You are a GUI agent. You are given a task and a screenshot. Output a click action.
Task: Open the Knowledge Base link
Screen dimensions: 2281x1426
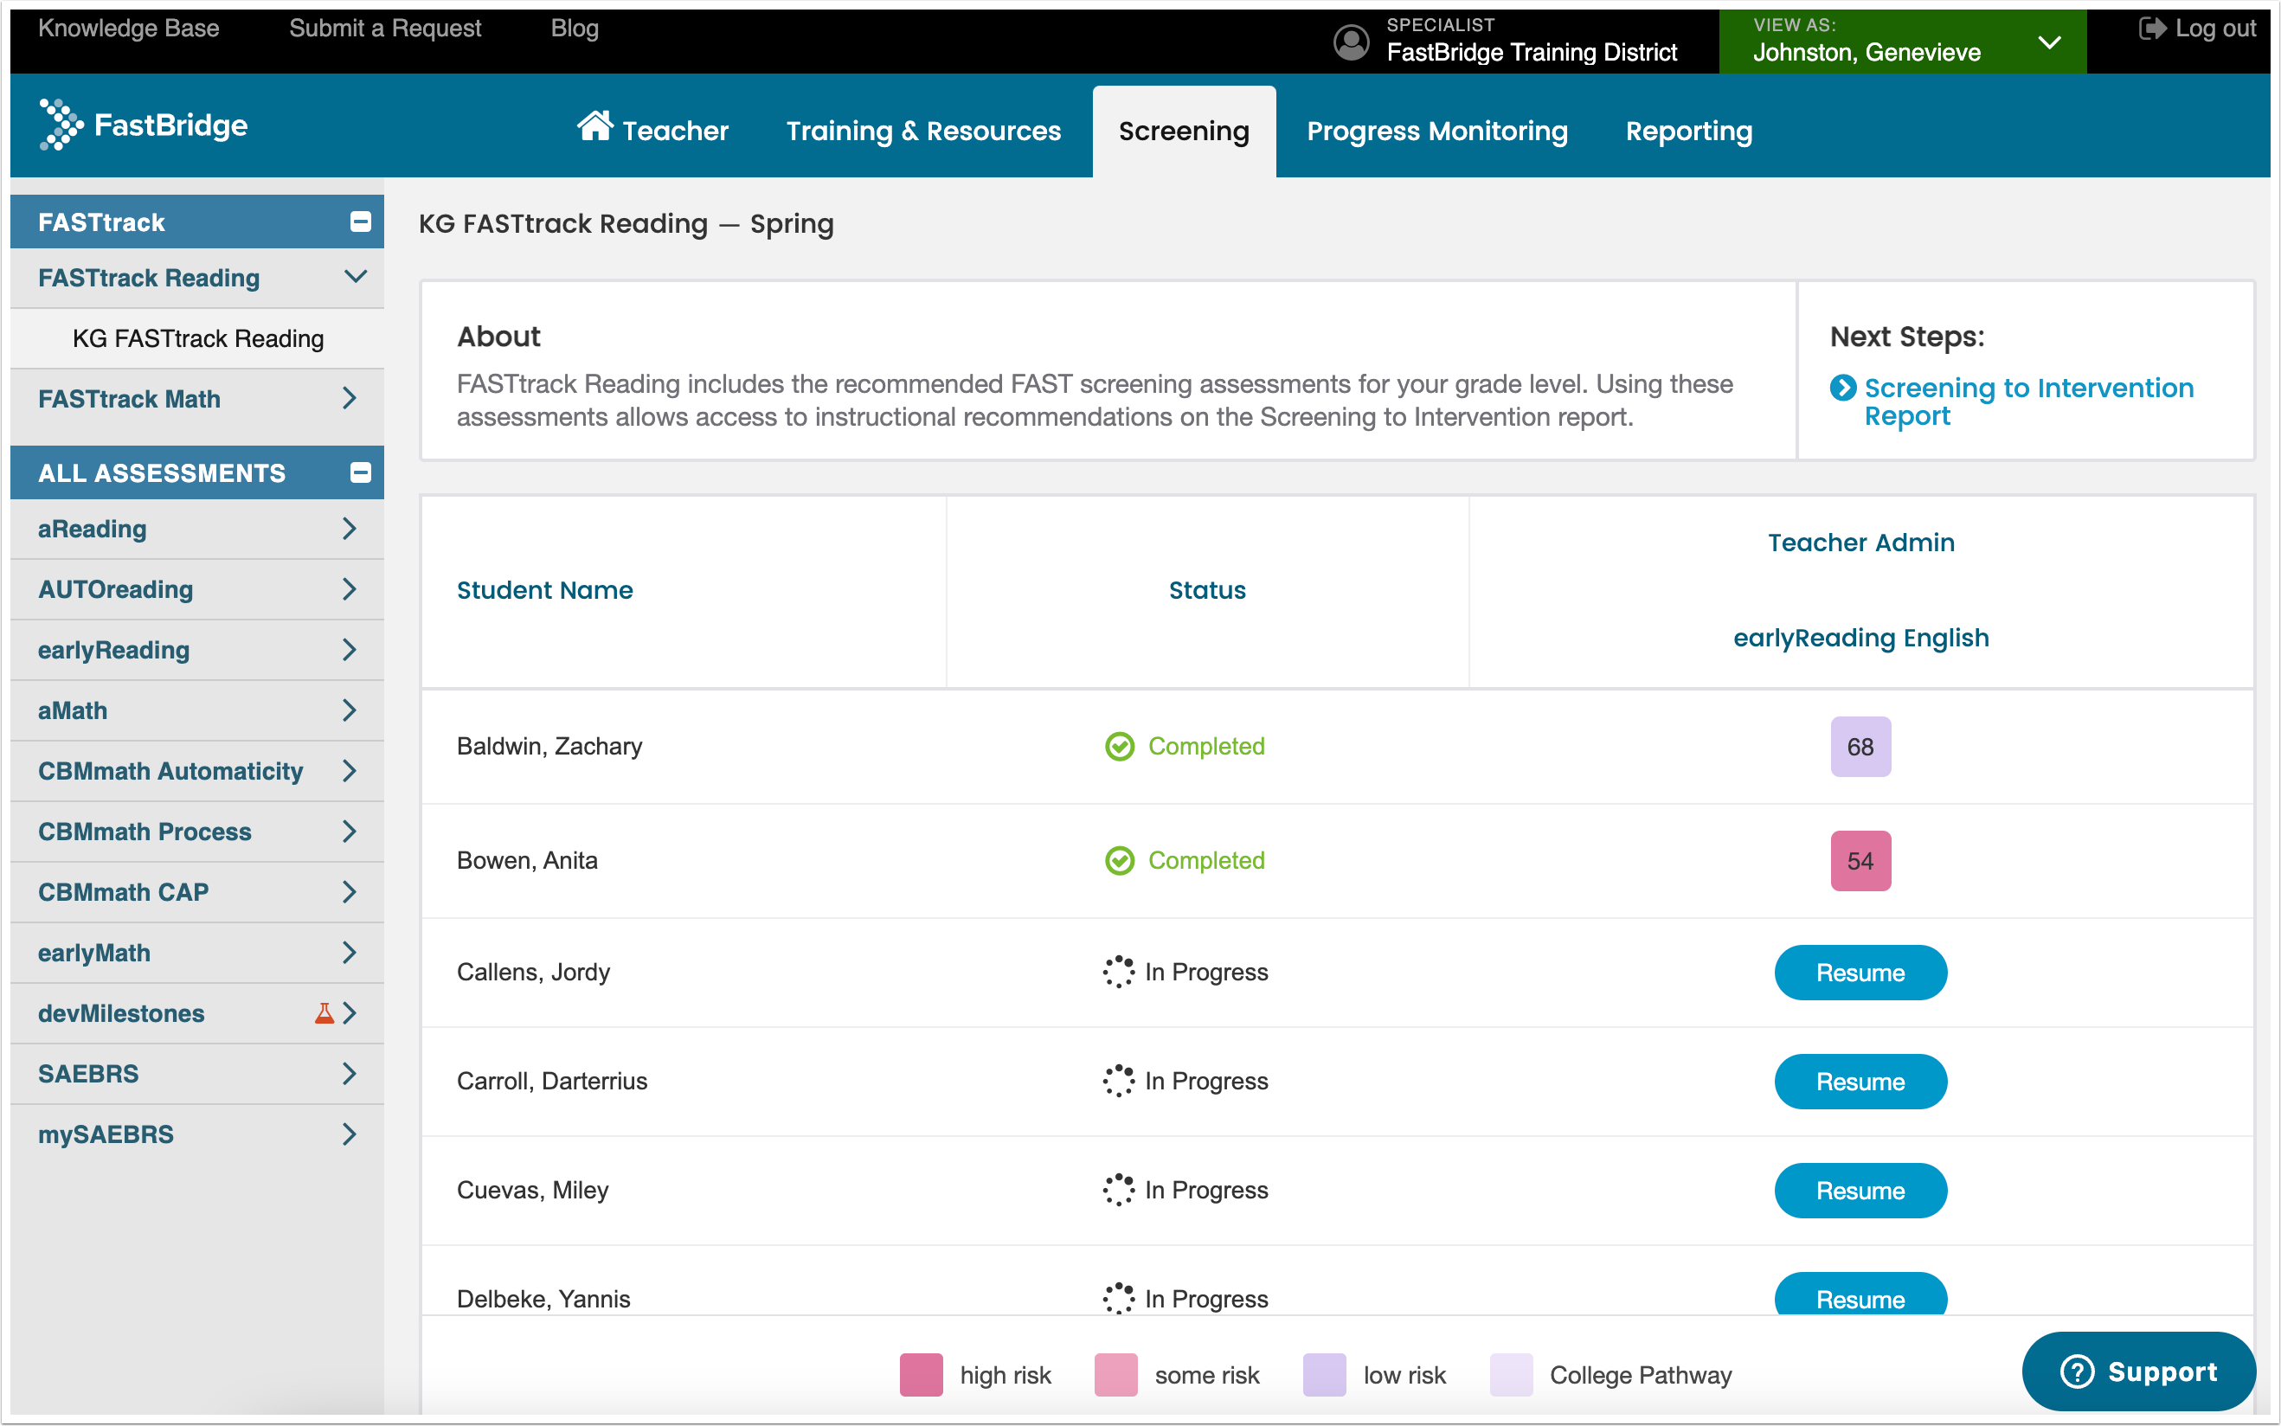coord(128,29)
